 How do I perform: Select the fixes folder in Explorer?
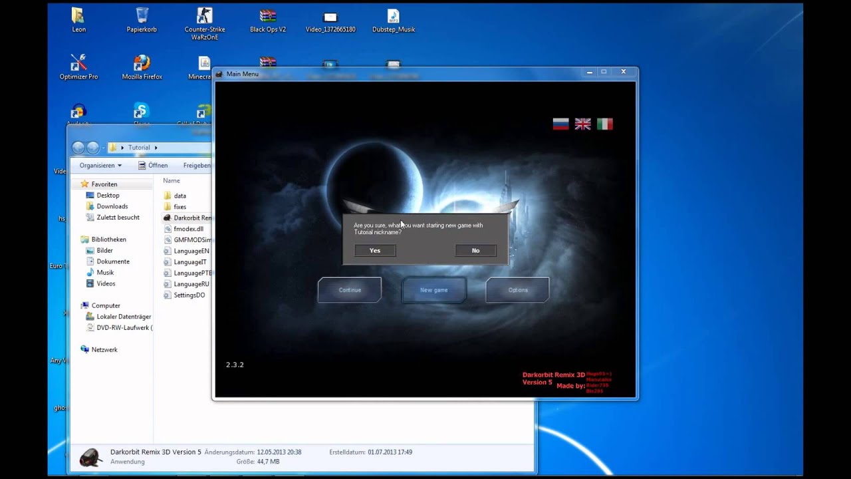click(x=175, y=207)
